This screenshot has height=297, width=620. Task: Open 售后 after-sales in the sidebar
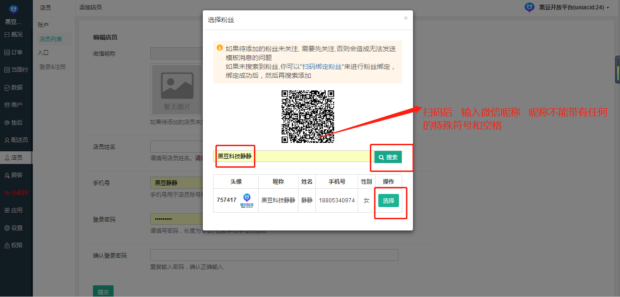tap(14, 122)
